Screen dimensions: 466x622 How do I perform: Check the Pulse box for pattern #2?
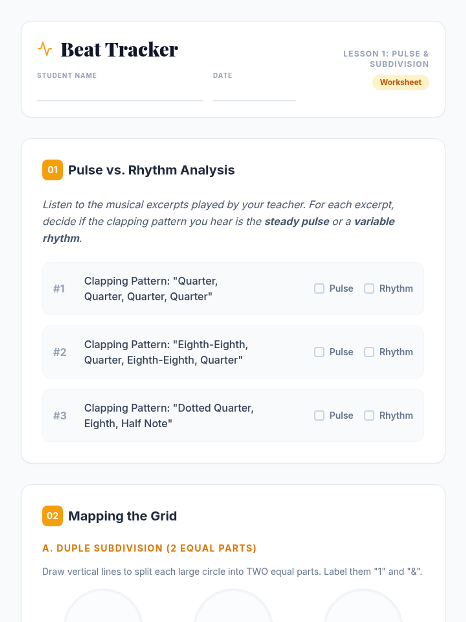[319, 352]
